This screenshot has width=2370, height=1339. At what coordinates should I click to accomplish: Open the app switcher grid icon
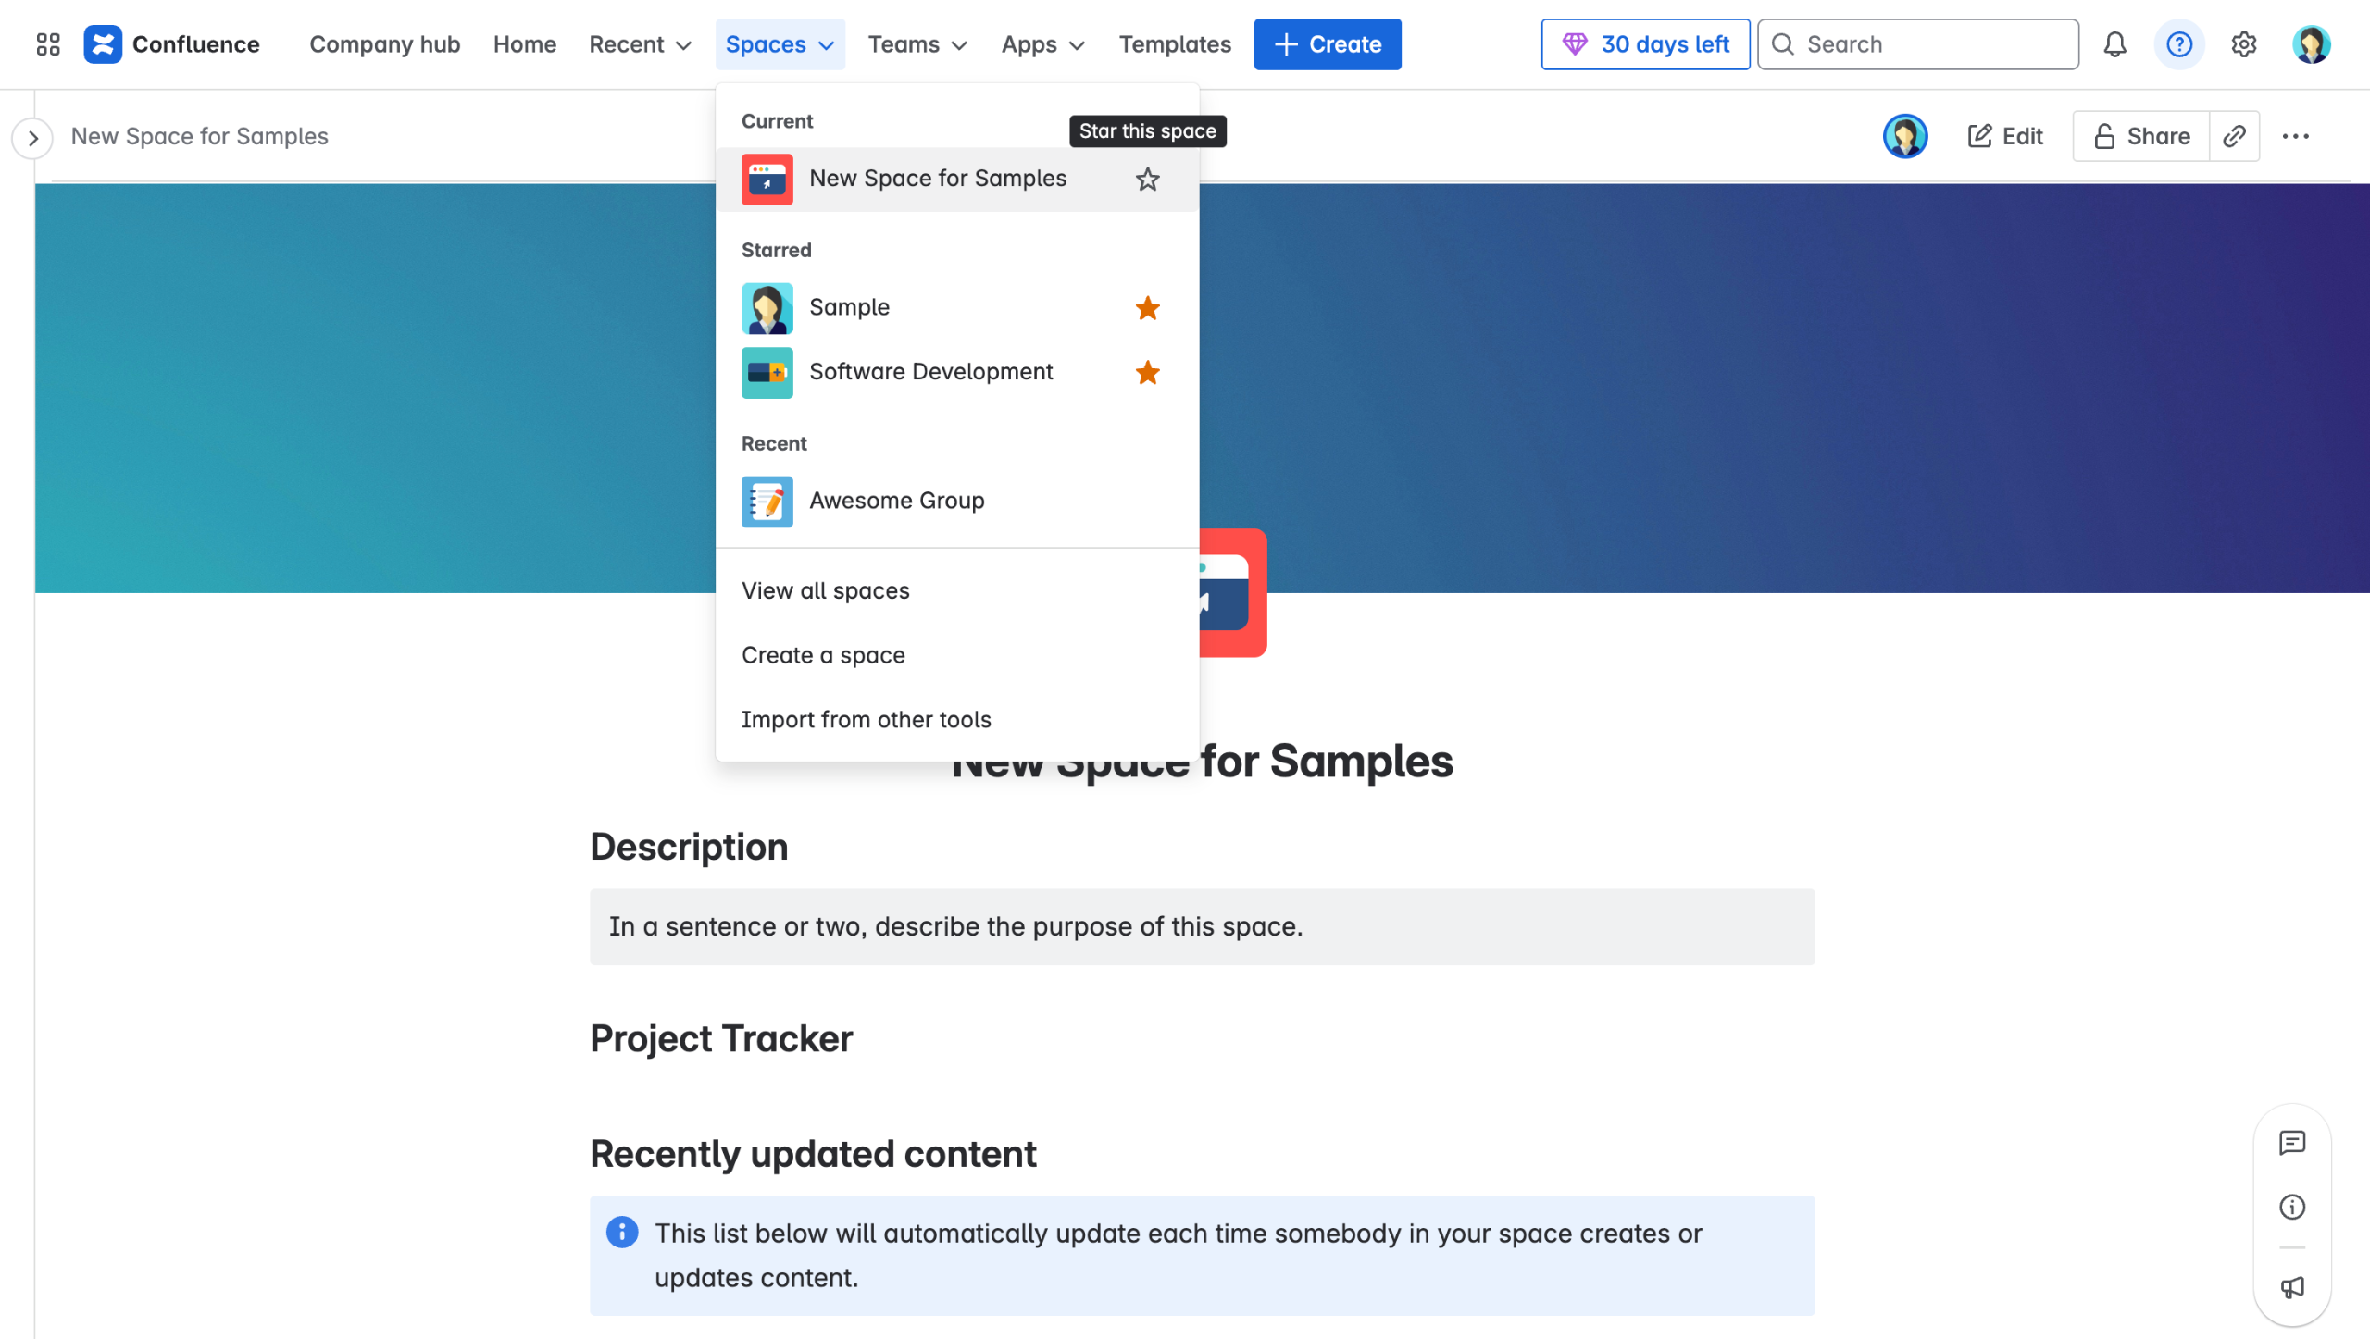click(x=47, y=44)
